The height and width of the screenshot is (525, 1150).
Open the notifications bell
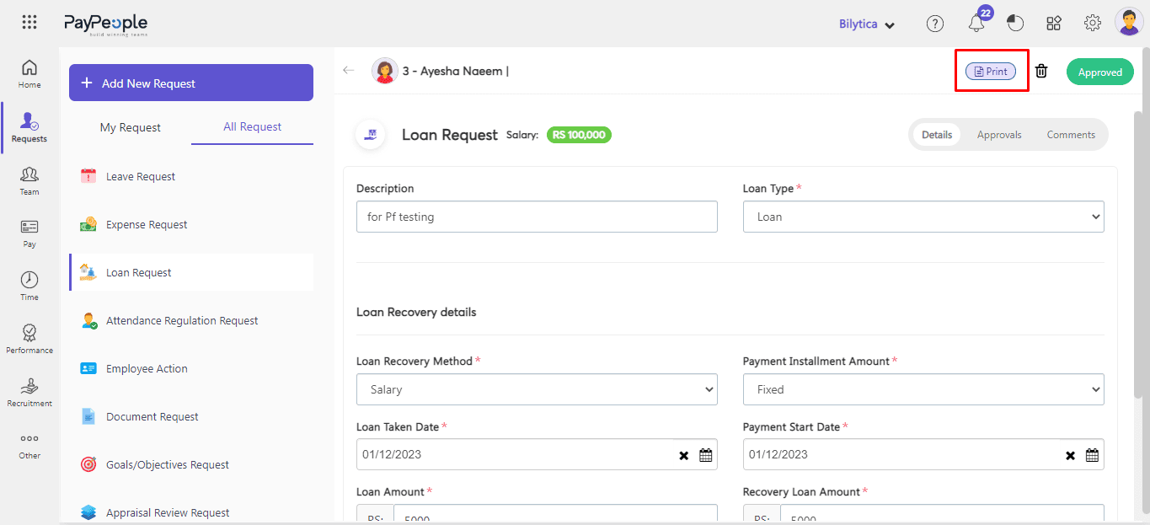(976, 24)
